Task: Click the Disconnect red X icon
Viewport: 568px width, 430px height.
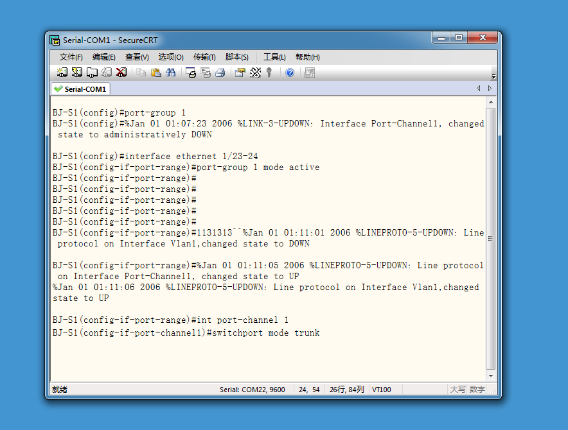Action: click(121, 73)
